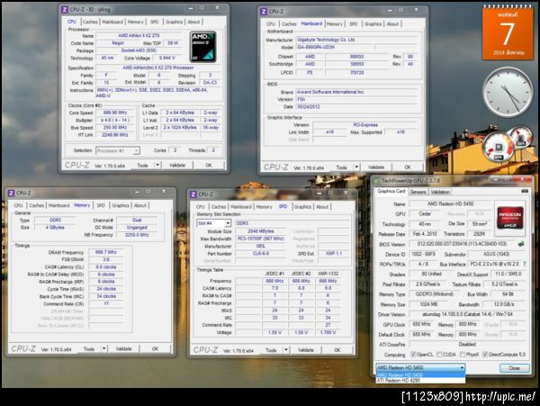Screen dimensions: 540x406
Task: Open the Processor #1 selection dropdown
Action: (x=118, y=151)
